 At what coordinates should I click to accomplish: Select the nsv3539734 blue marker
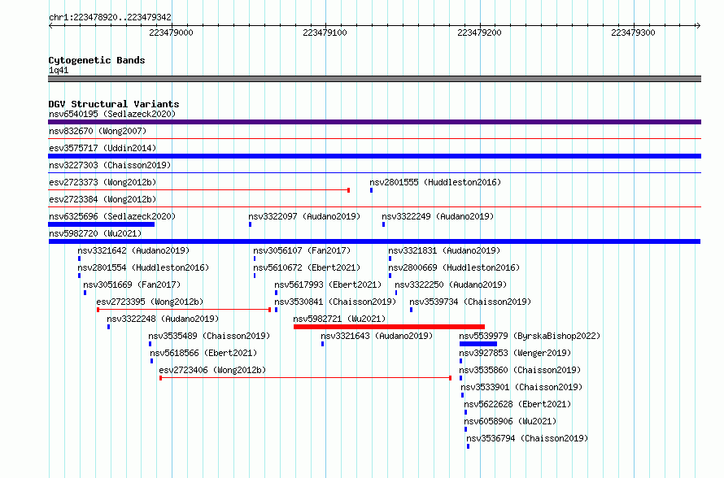click(x=411, y=310)
